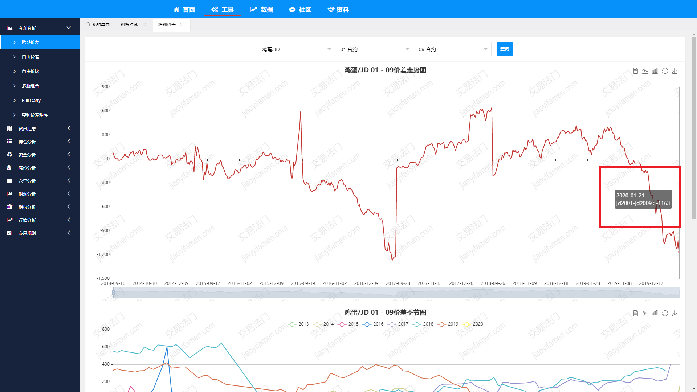Open data view for the 价差走势图 chart
The image size is (697, 392).
pos(635,71)
